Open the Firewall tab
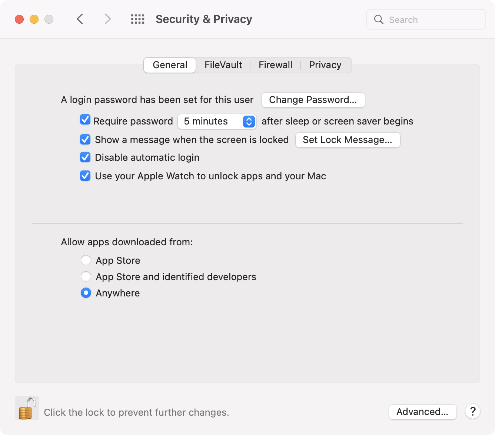The height and width of the screenshot is (435, 495). coord(275,65)
